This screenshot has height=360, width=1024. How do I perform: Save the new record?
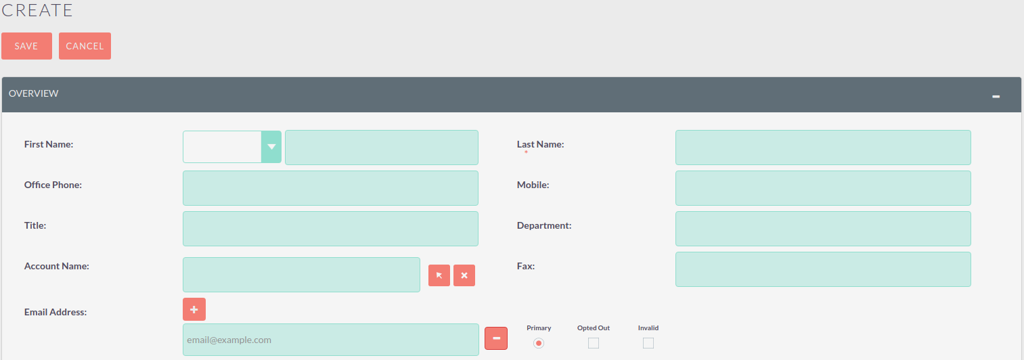point(26,46)
